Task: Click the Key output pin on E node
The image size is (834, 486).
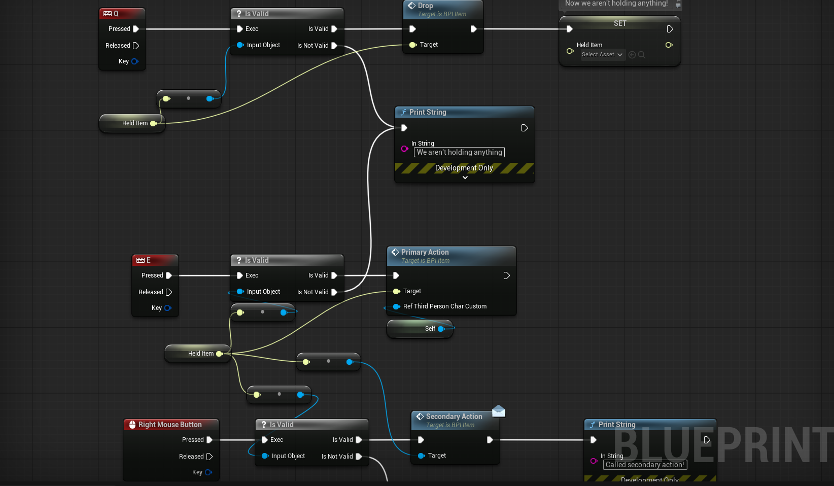Action: pos(168,308)
